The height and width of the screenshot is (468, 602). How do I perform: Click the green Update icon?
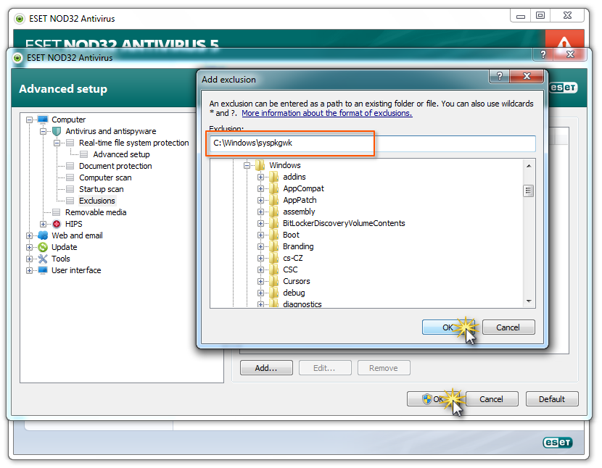[43, 247]
